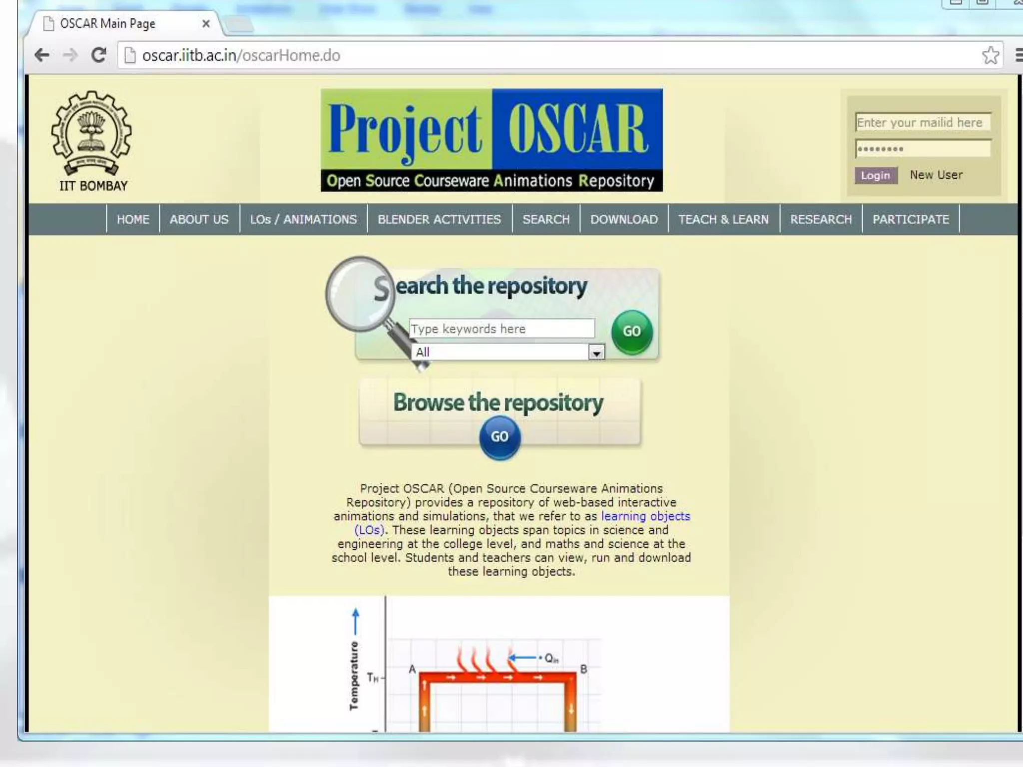Close the OSCAR Main Page tab
The height and width of the screenshot is (767, 1023).
[x=206, y=23]
